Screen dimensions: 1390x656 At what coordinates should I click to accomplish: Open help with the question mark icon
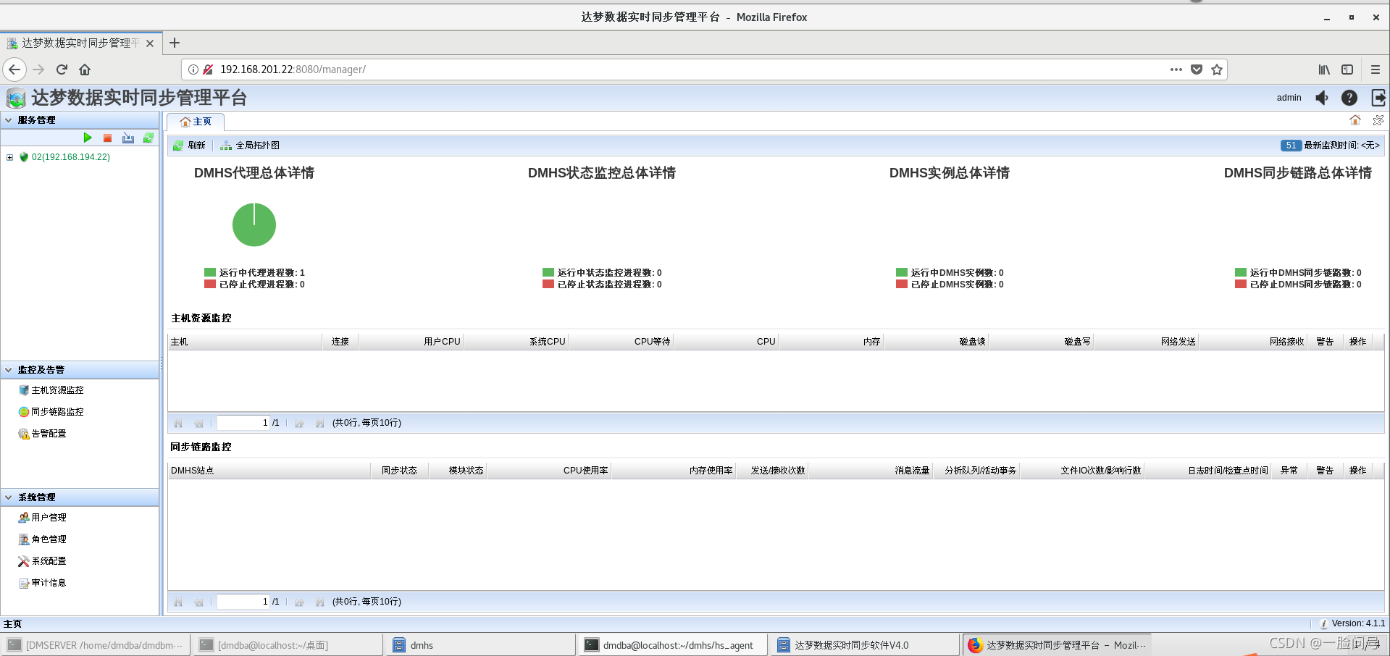[1349, 98]
